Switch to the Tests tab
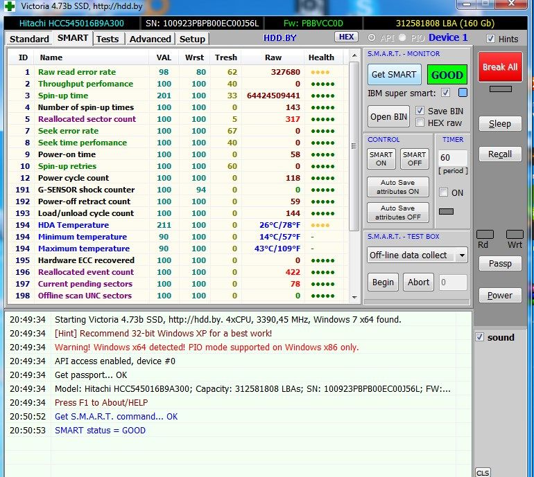 [x=107, y=39]
